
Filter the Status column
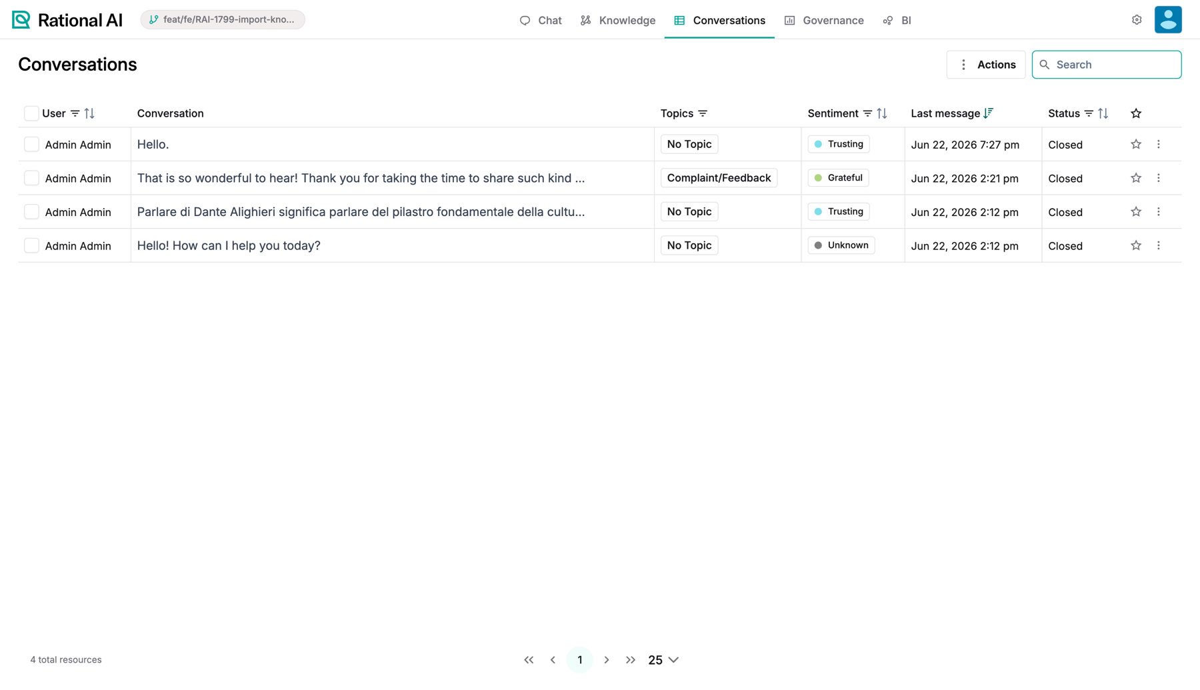[x=1089, y=113]
